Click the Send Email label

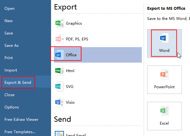tap(76, 135)
